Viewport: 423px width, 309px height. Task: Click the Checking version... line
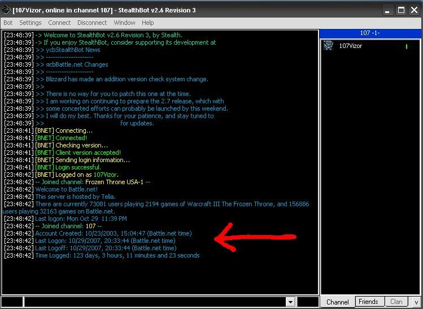[x=56, y=145]
